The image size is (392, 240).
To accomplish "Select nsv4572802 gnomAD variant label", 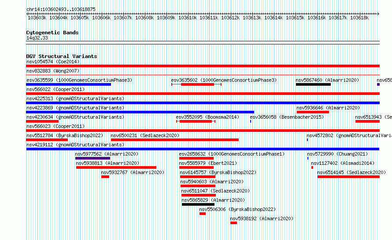I will pyautogui.click(x=349, y=135).
